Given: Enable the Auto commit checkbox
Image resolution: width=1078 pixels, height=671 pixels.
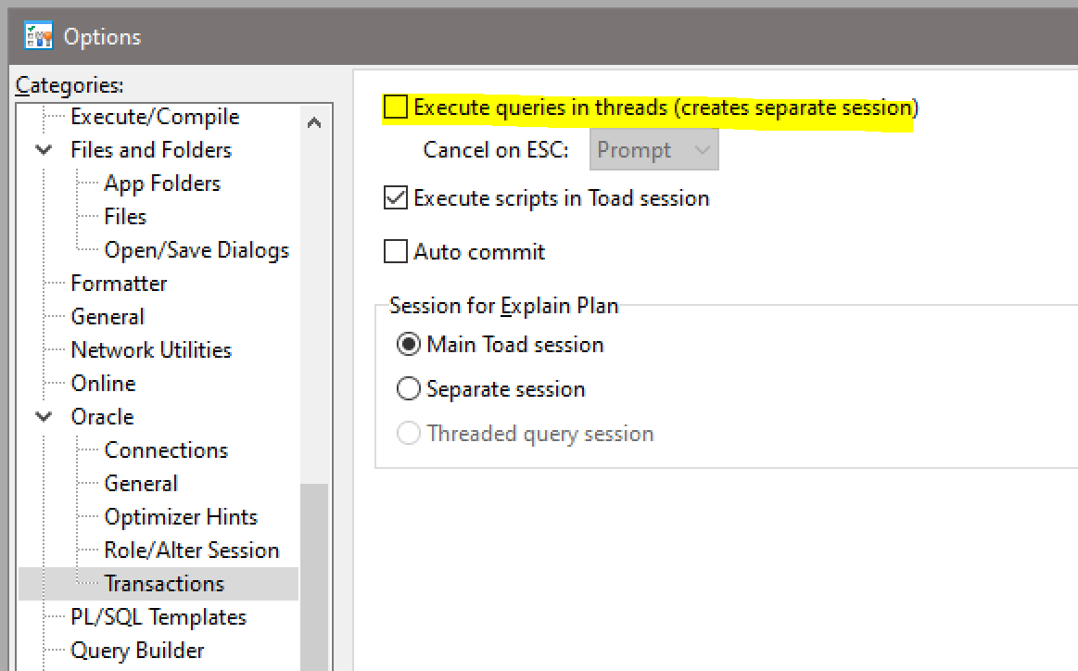Looking at the screenshot, I should tap(396, 252).
